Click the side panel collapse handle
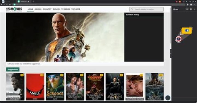Image resolution: width=197 pixels, height=103 pixels. point(171,54)
